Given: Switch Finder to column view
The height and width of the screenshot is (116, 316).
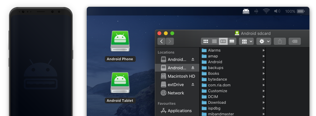Looking at the screenshot, I should click(x=223, y=41).
